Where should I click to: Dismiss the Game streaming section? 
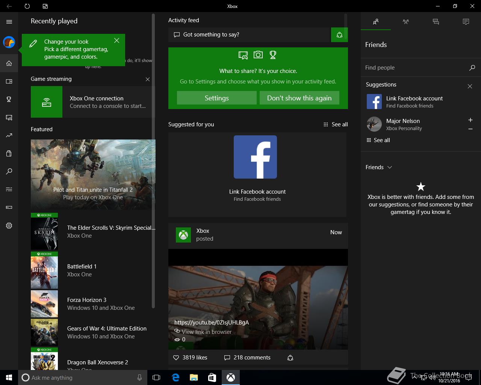pyautogui.click(x=148, y=79)
